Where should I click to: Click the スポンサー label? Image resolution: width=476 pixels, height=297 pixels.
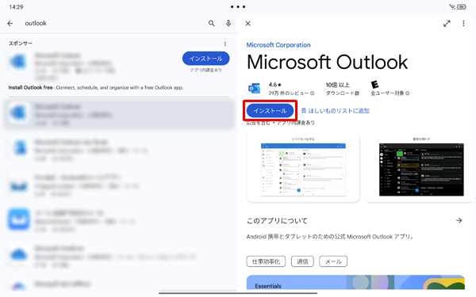coord(21,44)
